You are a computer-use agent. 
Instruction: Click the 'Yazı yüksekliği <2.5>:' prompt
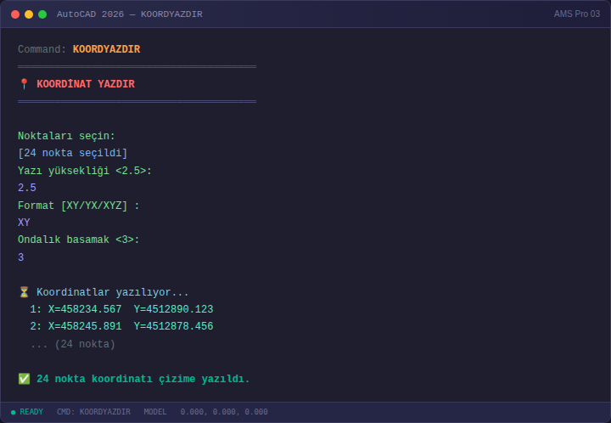coord(85,171)
